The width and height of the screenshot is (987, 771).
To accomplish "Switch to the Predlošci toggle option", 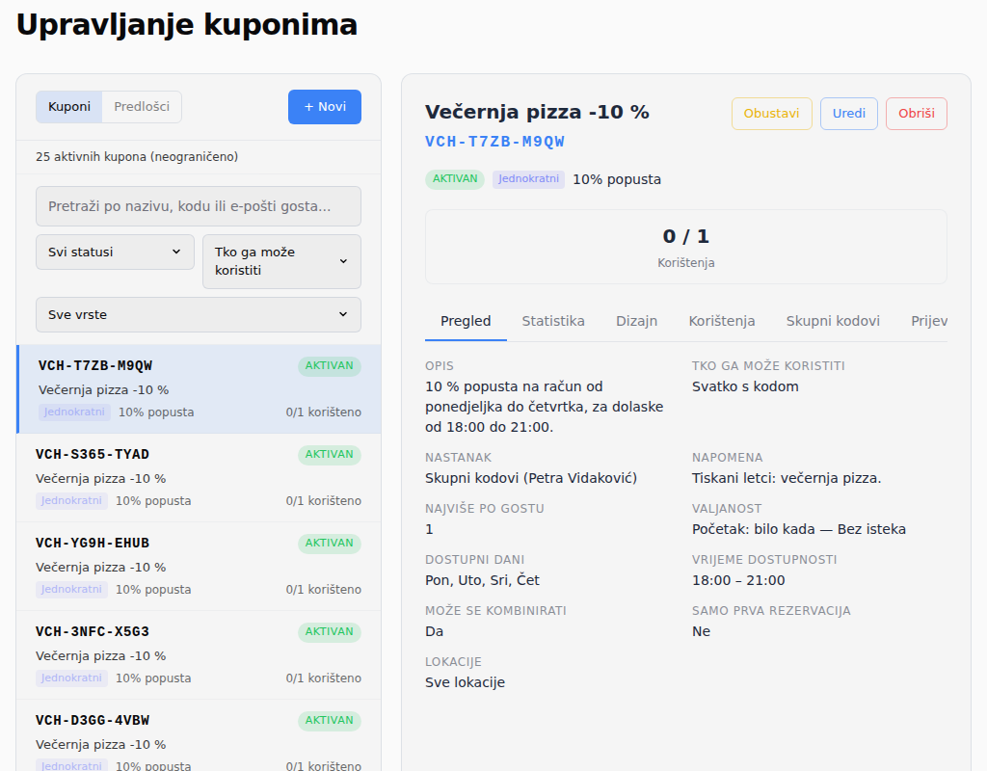I will 142,107.
